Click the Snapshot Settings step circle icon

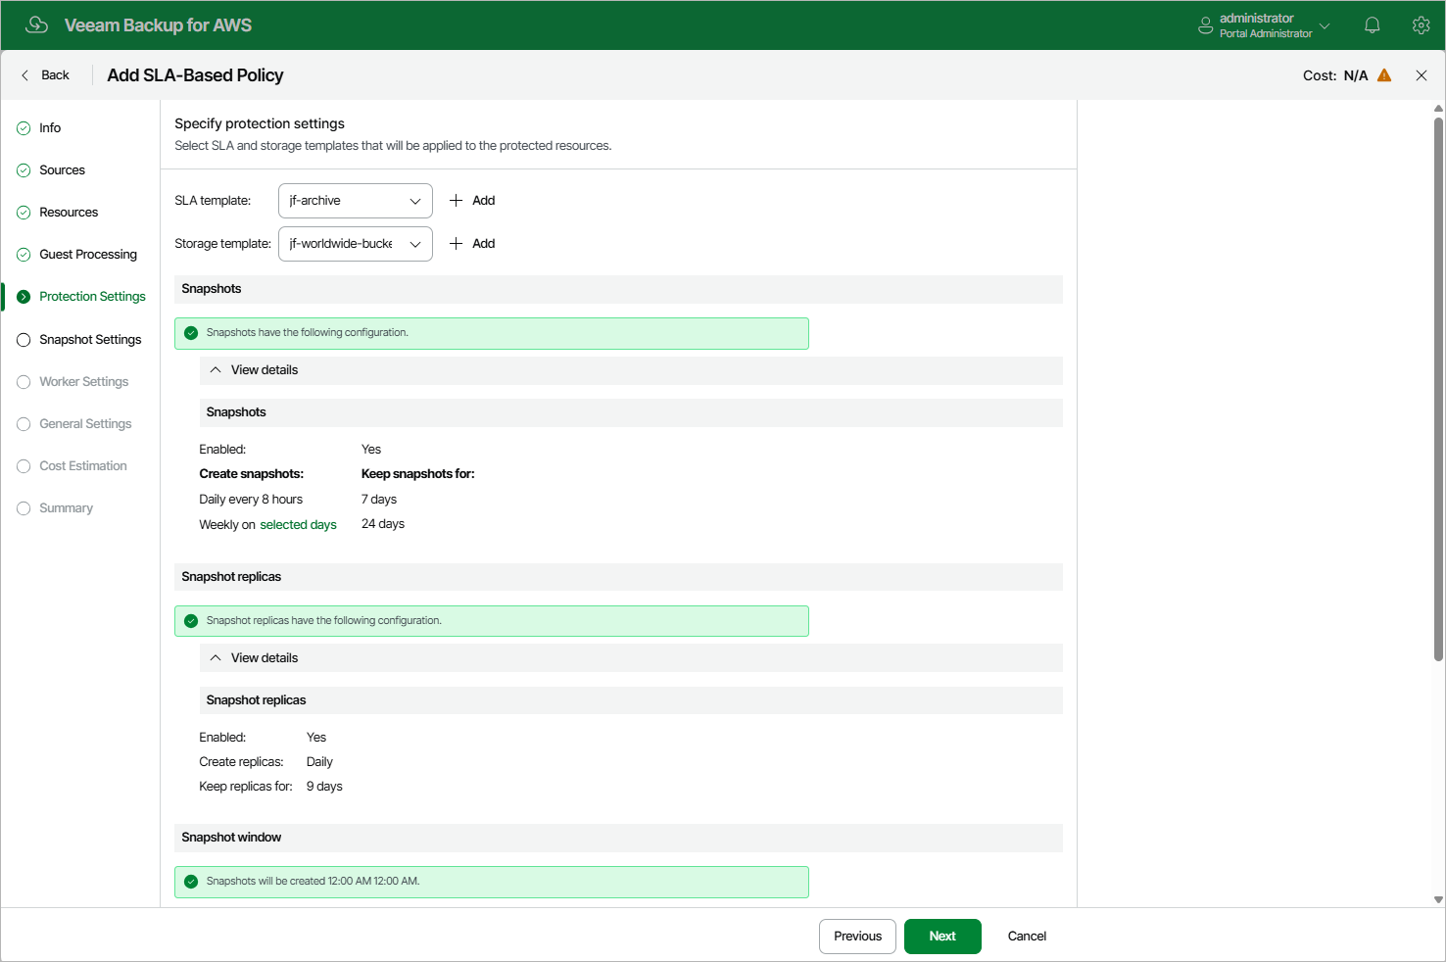24,340
